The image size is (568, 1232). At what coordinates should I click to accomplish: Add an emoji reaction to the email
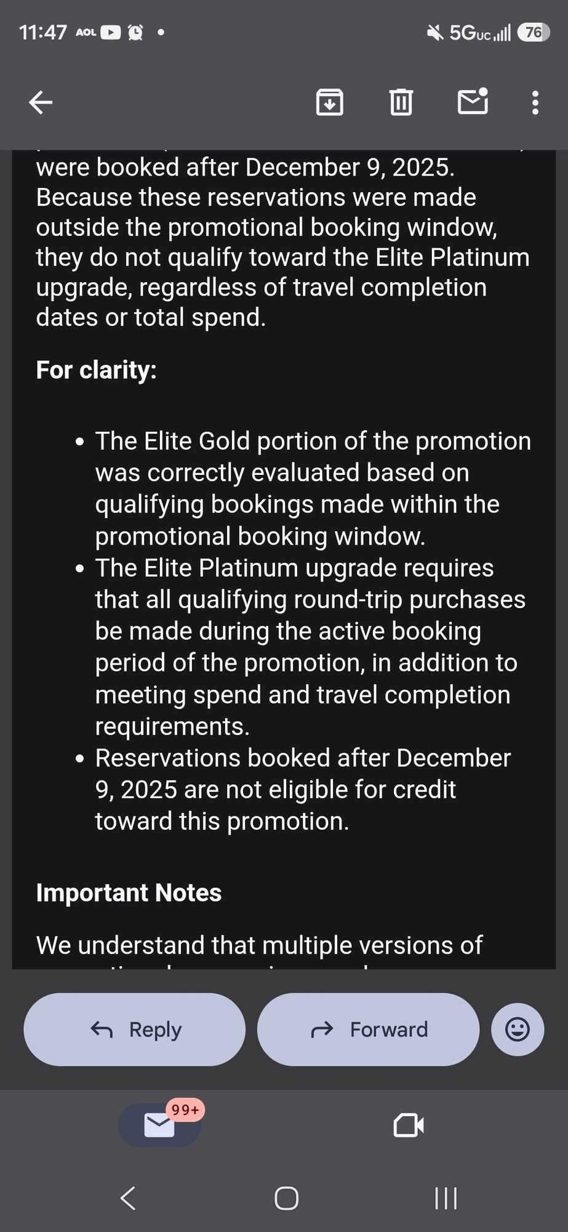pos(518,1029)
